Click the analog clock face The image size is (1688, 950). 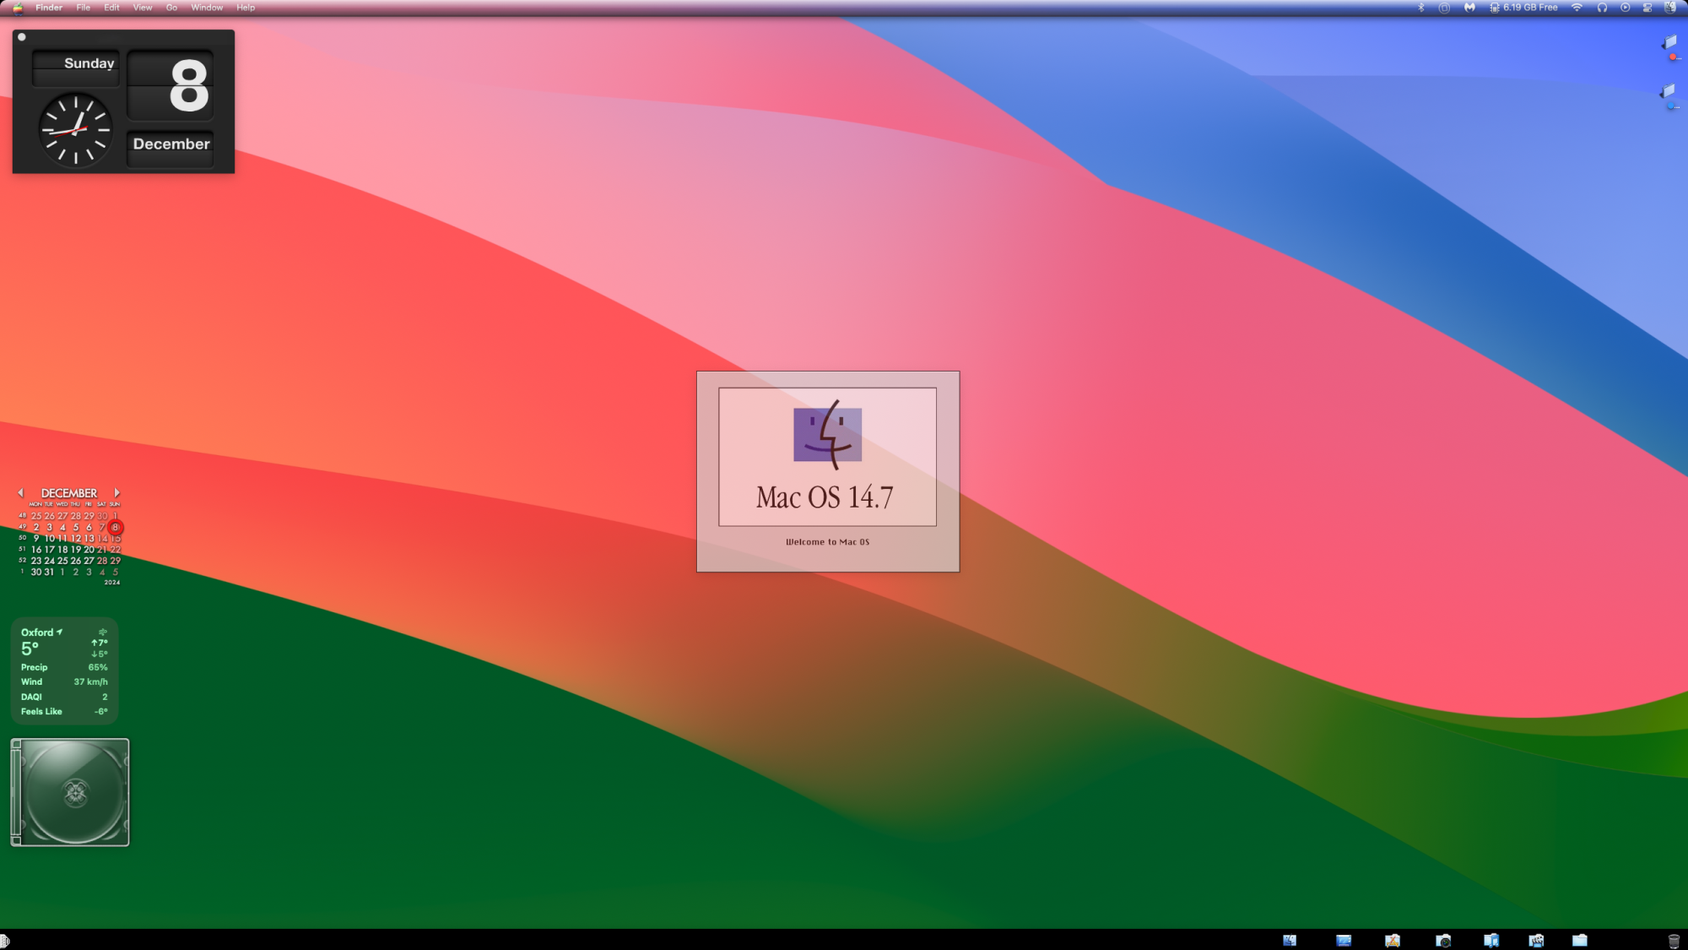click(x=76, y=129)
